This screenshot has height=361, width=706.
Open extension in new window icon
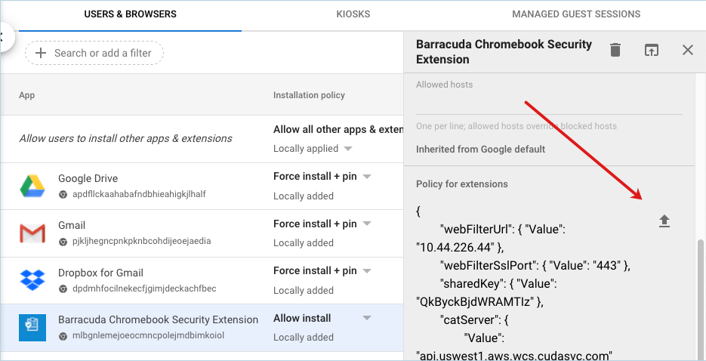click(651, 50)
